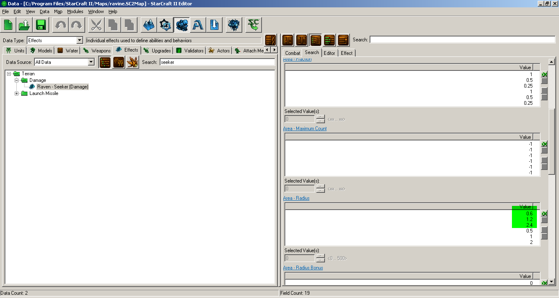This screenshot has width=559, height=298.
Task: Toggle the green-lined view button above Editor tab
Action: pos(329,40)
